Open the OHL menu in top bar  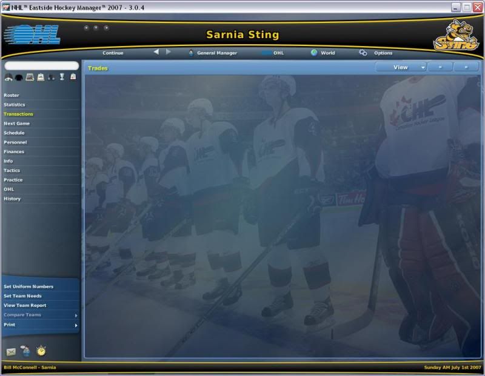click(278, 53)
